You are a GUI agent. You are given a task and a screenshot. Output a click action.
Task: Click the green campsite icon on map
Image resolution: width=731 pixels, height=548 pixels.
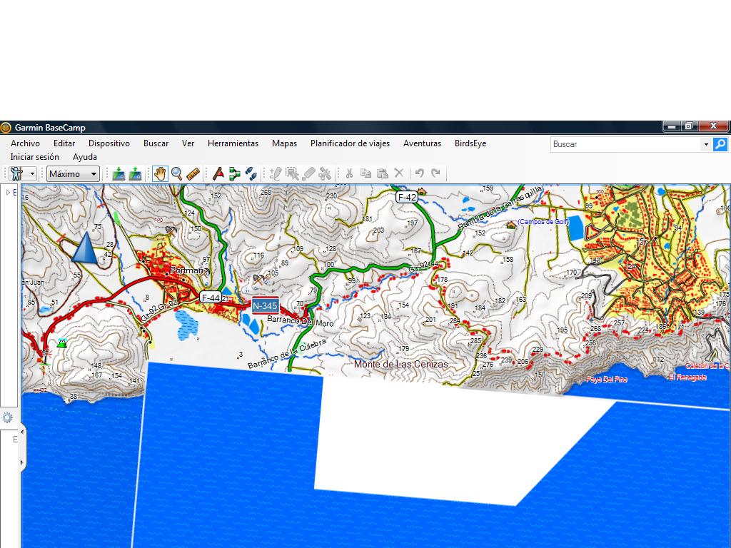(61, 343)
